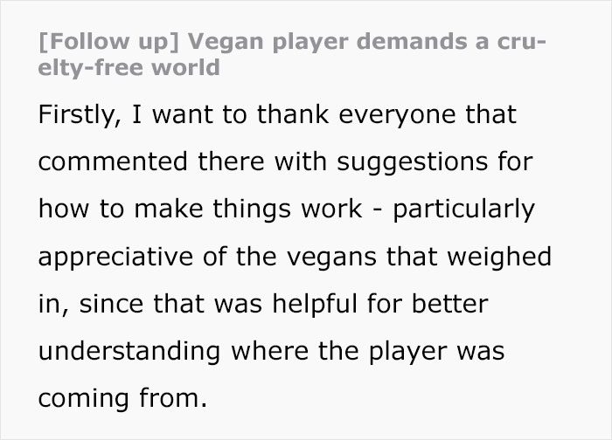Click the word "understanding"
Screen dimensions: 612x440
(129, 351)
